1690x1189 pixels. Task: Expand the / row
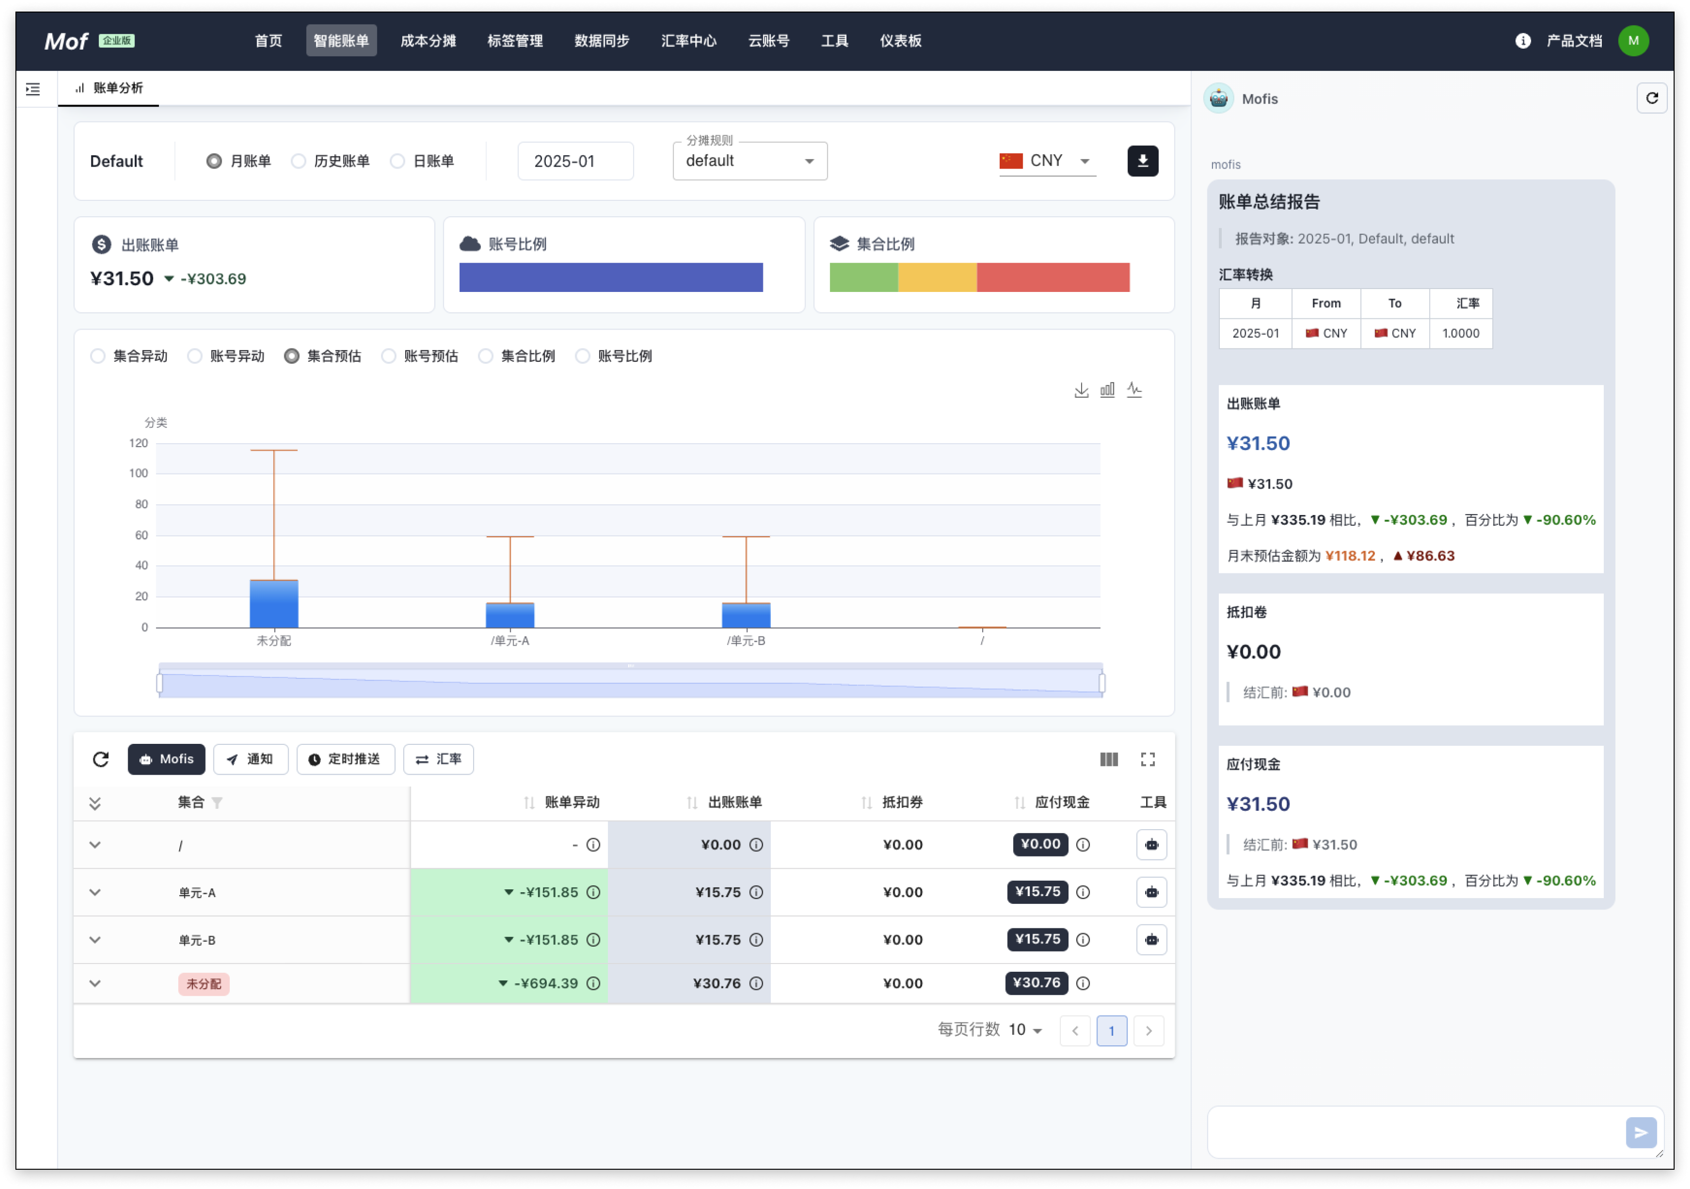[95, 845]
